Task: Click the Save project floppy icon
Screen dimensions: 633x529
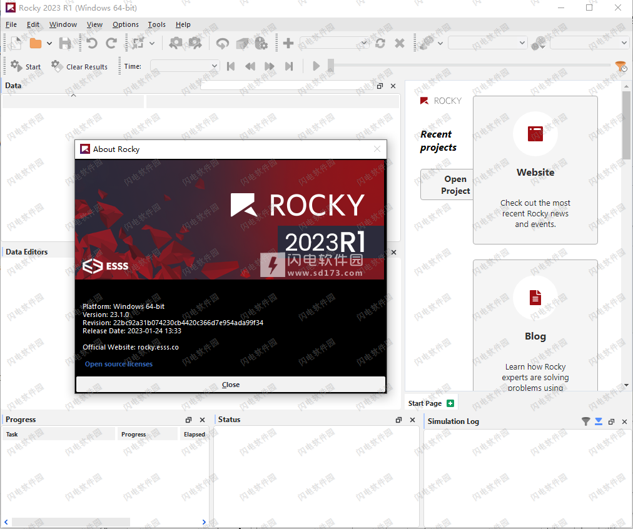Action: point(65,43)
